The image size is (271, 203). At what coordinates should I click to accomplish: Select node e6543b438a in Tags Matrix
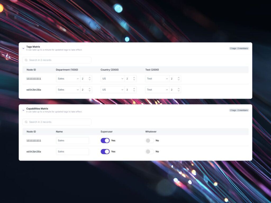[34, 90]
